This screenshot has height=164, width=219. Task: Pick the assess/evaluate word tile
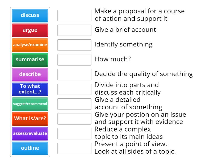tap(30, 133)
